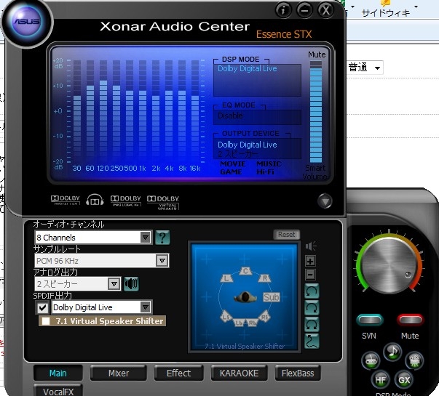Viewport: 439px width, 396px height.
Task: Toggle the red Mute button
Action: 410,320
